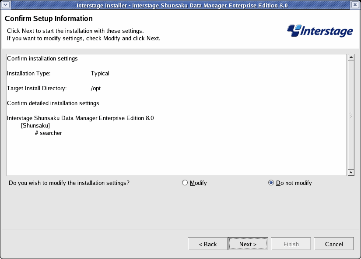Screen dimensions: 361x259
Task: Select the '[Shunsaku]' entry
Action: [x=35, y=125]
